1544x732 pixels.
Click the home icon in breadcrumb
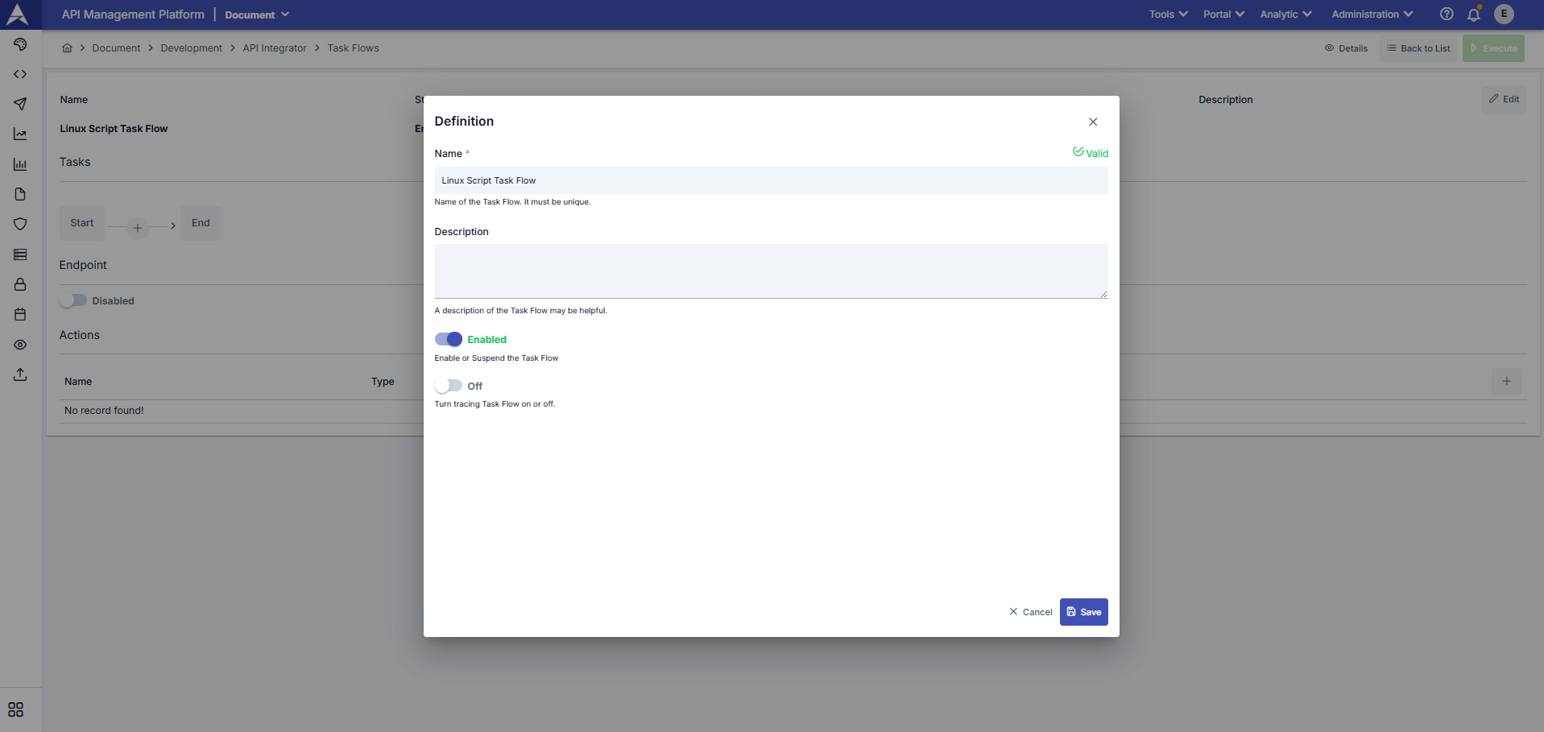67,48
